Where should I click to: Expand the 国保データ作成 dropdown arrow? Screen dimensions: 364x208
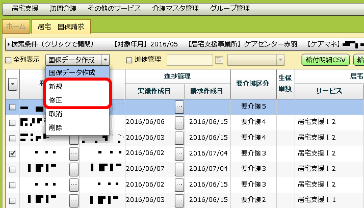pos(105,60)
